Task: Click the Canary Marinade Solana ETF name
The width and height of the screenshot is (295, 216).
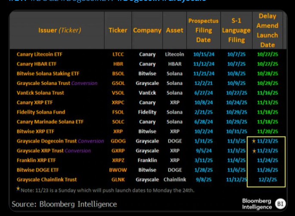Action: point(50,122)
